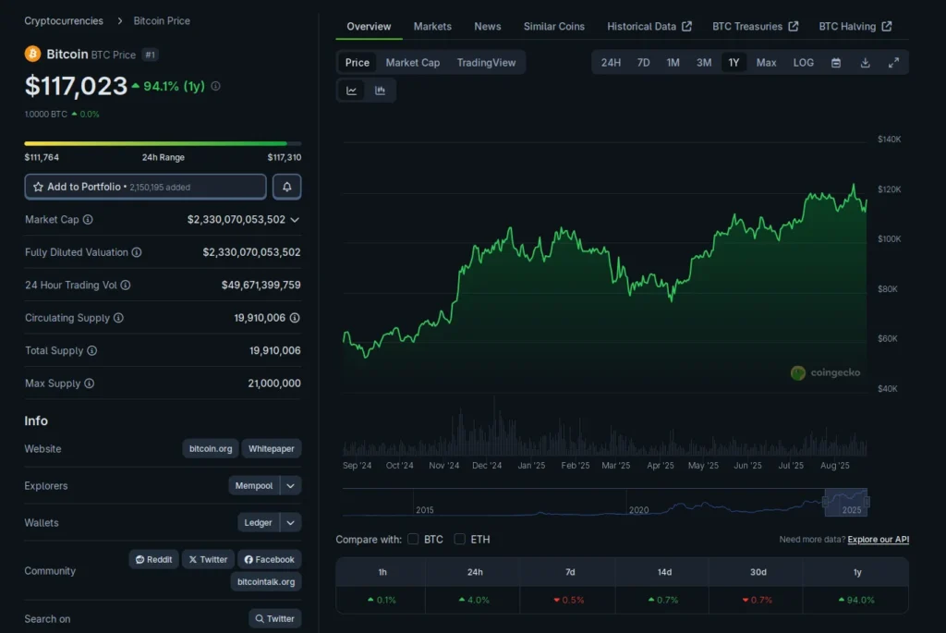The width and height of the screenshot is (946, 633).
Task: Click the Total Supply info icon
Action: [x=92, y=350]
